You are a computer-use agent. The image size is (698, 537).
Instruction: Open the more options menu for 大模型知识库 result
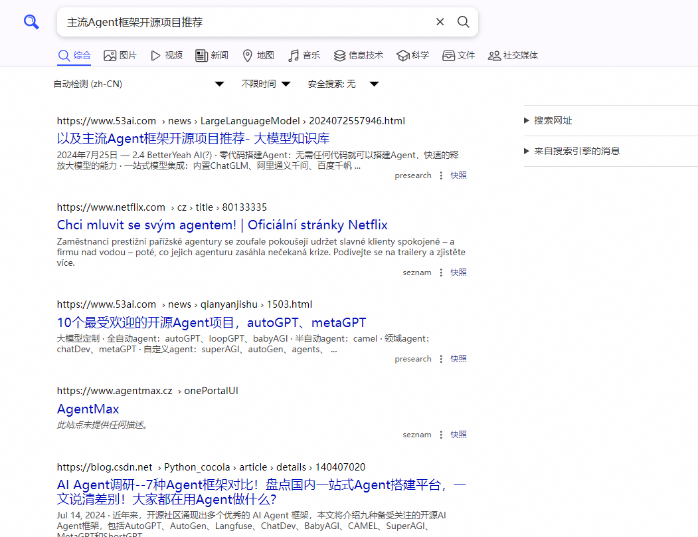click(x=441, y=175)
